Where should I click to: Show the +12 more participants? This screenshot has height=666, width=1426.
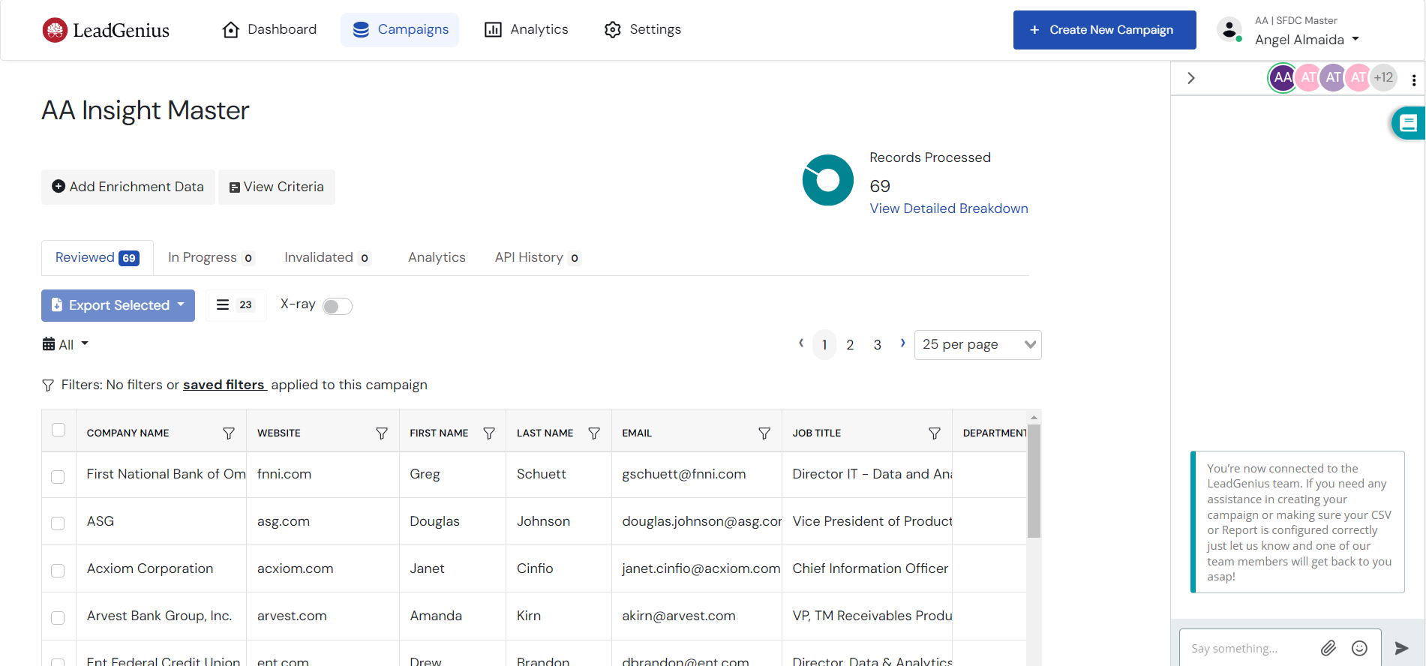pos(1383,77)
